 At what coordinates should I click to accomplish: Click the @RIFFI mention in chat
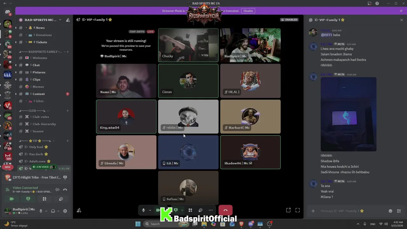[x=326, y=35]
